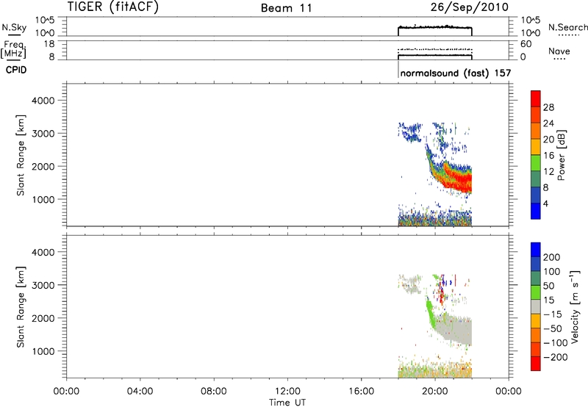The width and height of the screenshot is (588, 407).
Task: Click the 'Power [dB]' colorbar title
Action: (561, 155)
